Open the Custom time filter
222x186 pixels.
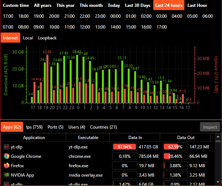[x=16, y=5]
